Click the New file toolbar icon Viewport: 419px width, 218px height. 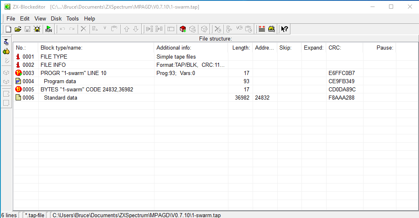click(x=9, y=29)
